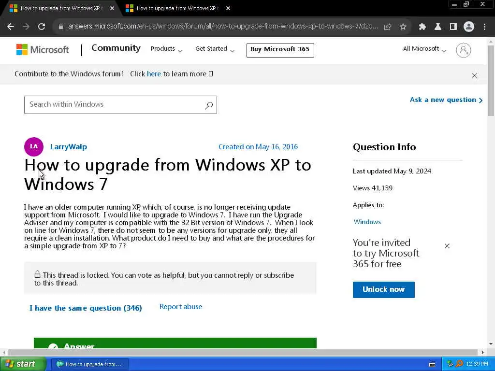
Task: Click LarryWalp's purple LA avatar
Action: 34,147
